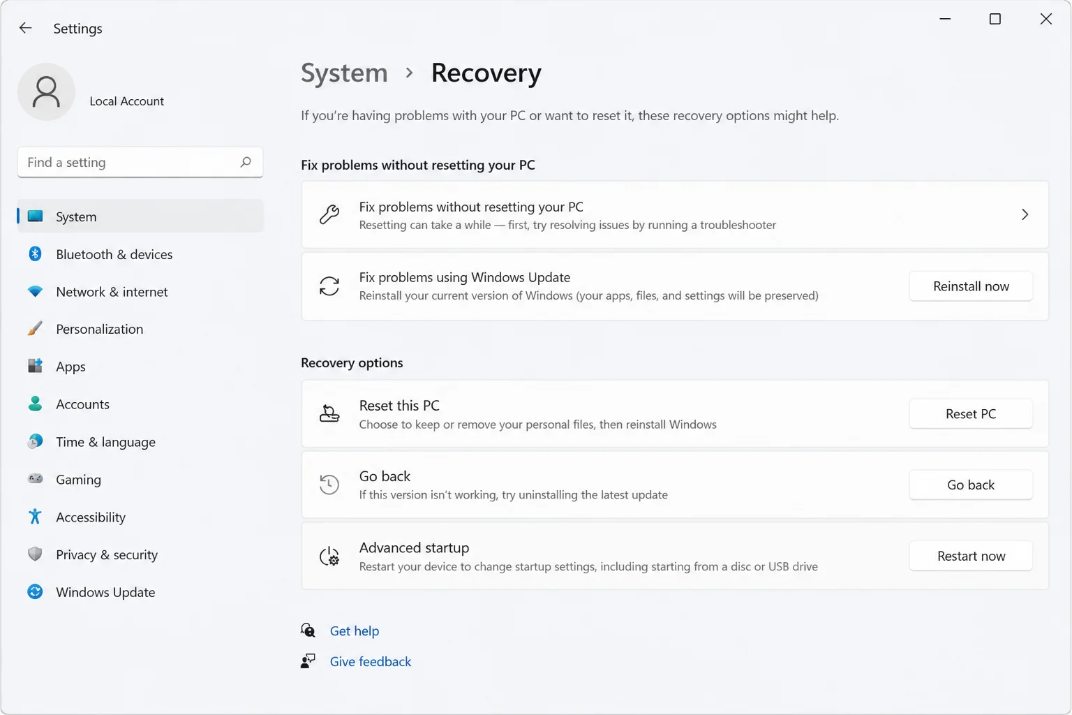Viewport: 1072px width, 715px height.
Task: Click the Advanced startup power gear icon
Action: click(329, 556)
